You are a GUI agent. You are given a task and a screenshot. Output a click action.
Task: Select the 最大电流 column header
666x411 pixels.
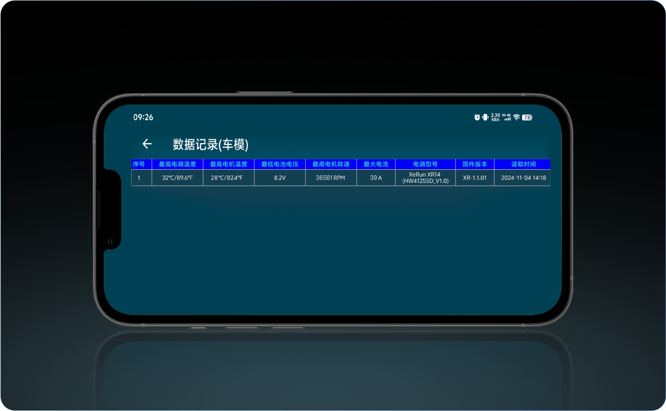(x=376, y=164)
